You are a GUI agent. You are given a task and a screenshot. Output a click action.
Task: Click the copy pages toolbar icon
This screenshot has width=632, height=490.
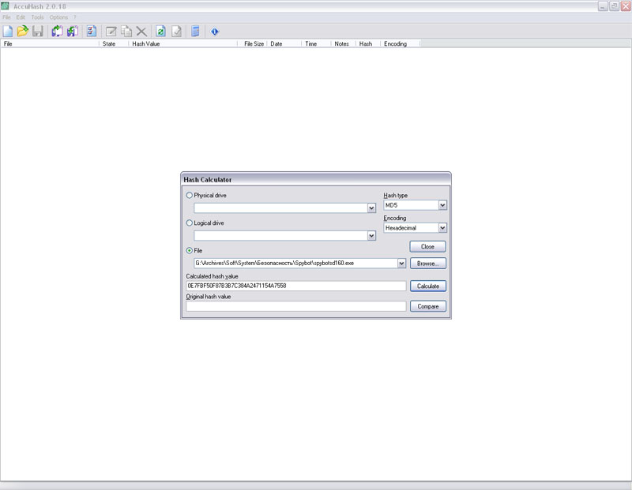[126, 32]
